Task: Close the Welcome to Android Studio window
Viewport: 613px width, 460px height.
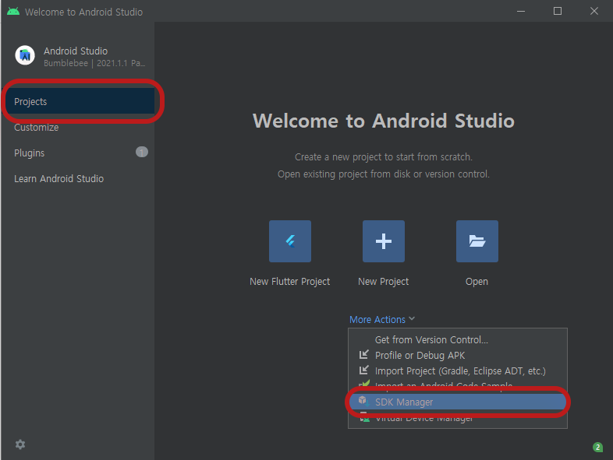Action: coord(594,12)
